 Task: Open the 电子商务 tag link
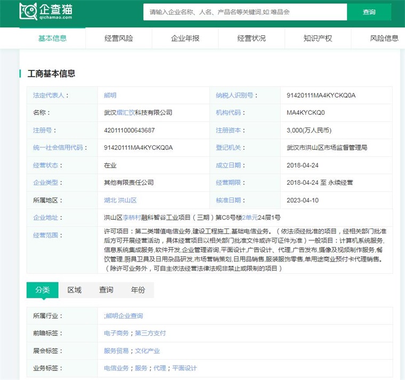click(116, 333)
